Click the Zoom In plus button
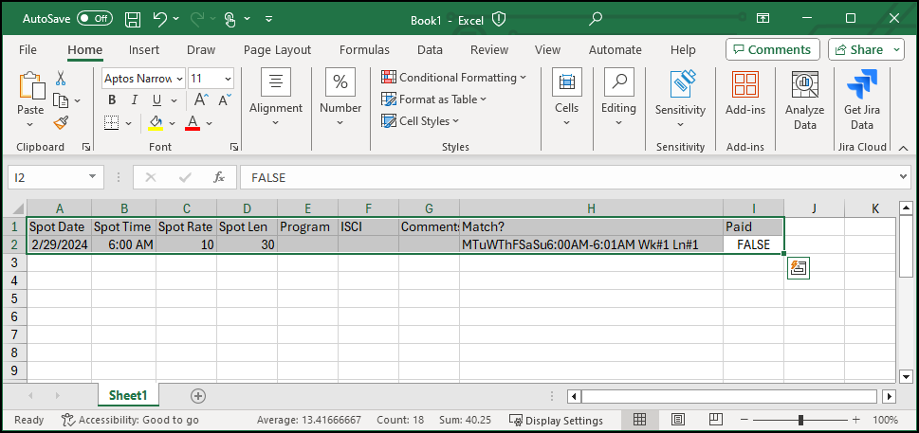 coord(855,420)
